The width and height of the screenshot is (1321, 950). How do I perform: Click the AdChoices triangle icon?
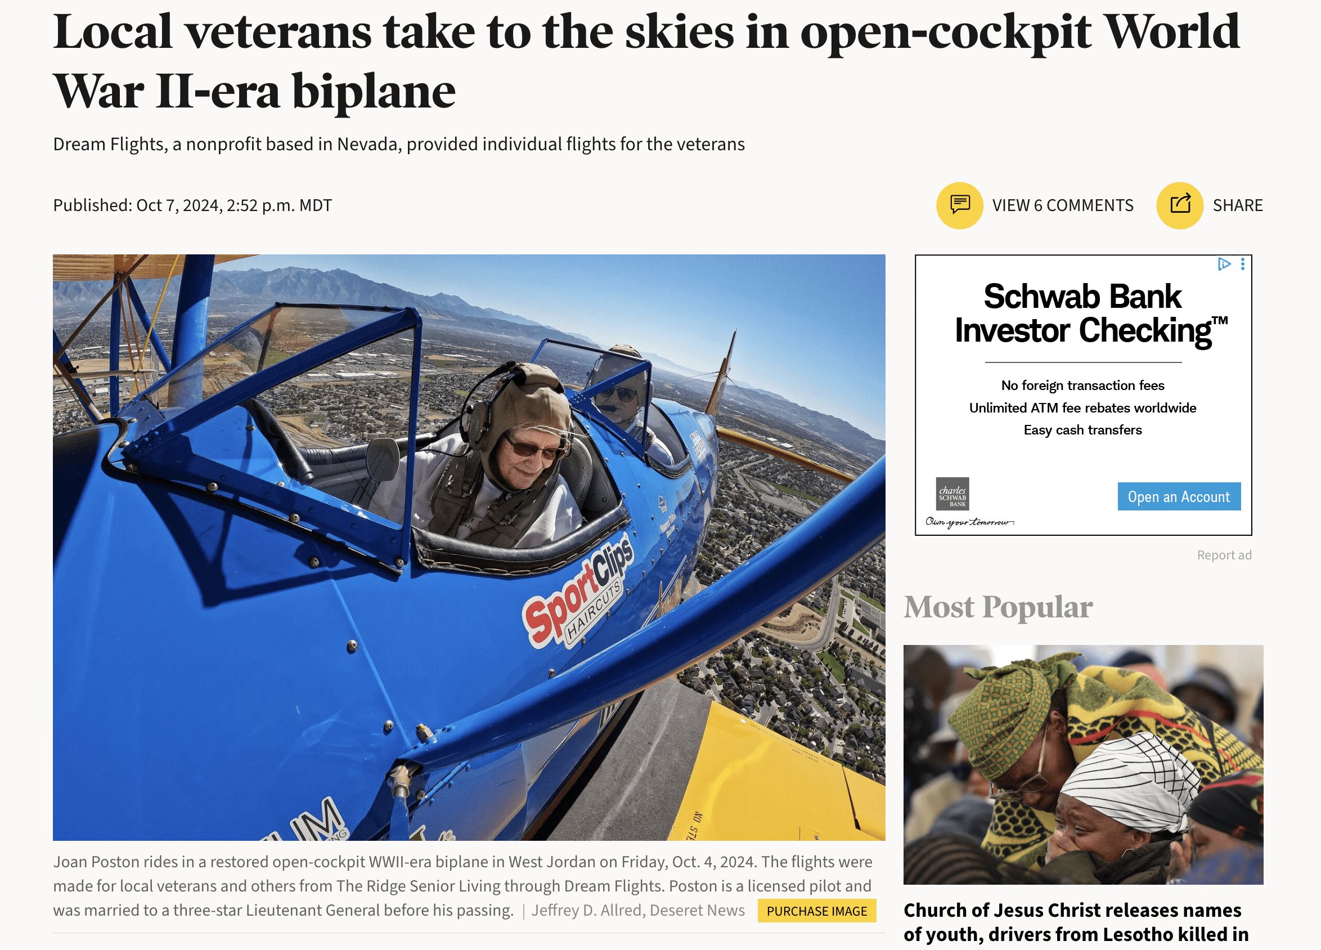pyautogui.click(x=1224, y=264)
